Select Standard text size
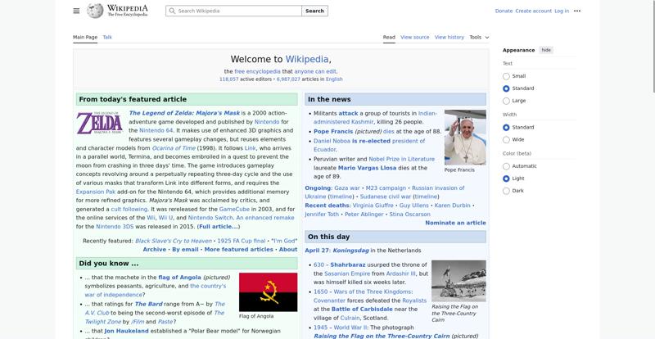This screenshot has width=655, height=339. coord(506,88)
